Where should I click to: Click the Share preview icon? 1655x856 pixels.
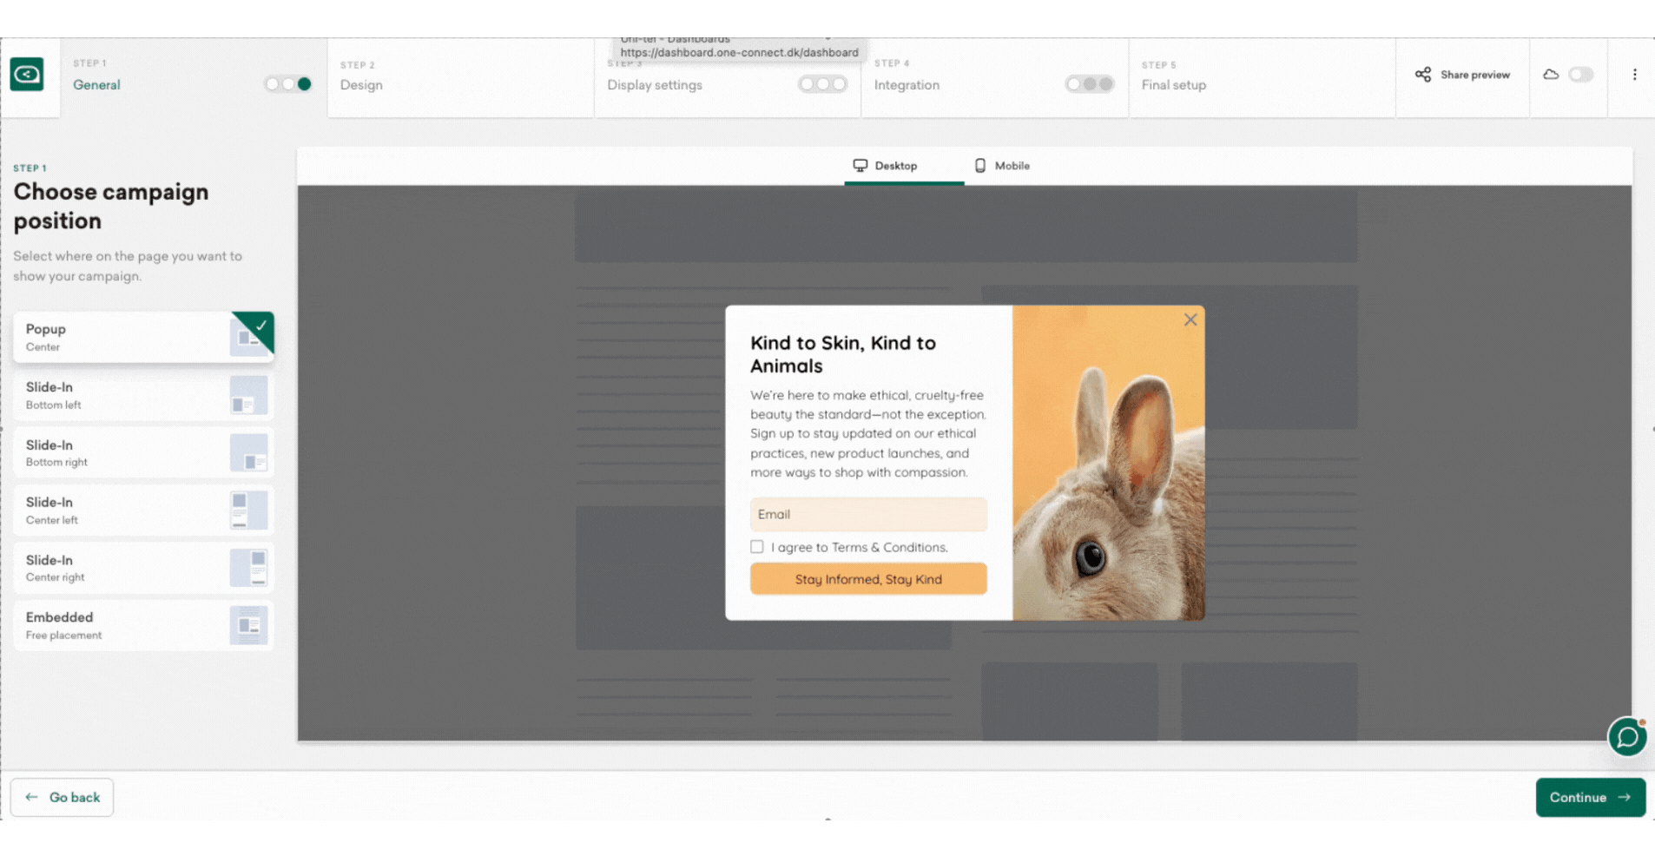[1422, 75]
